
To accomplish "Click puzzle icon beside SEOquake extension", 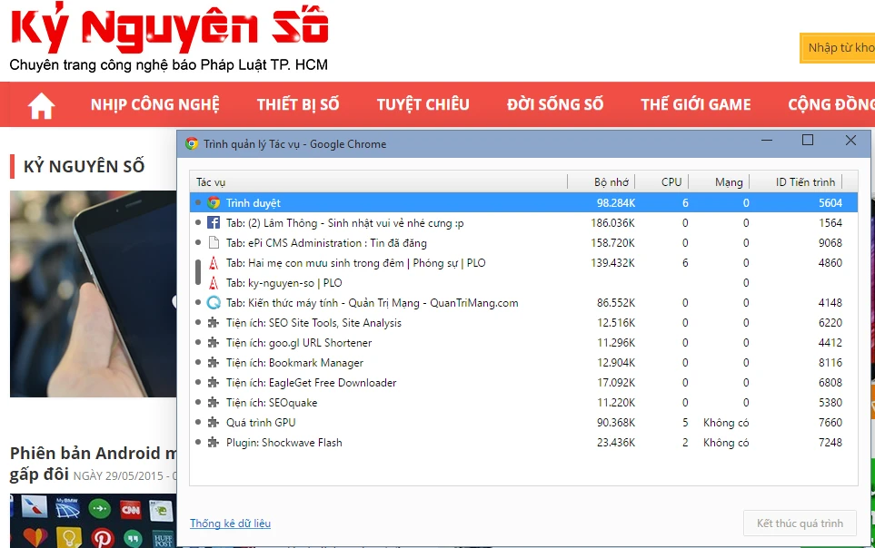I will pos(214,403).
